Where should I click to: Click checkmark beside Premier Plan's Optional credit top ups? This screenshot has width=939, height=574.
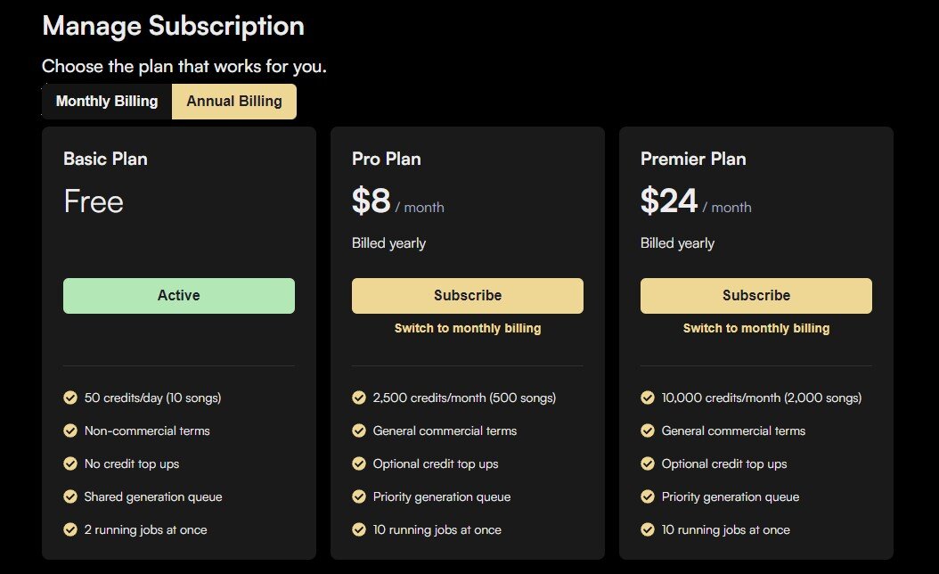(x=648, y=463)
